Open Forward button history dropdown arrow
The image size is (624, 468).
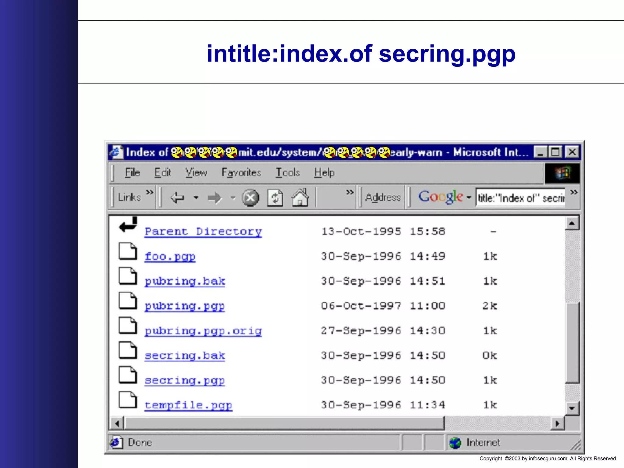(x=233, y=198)
